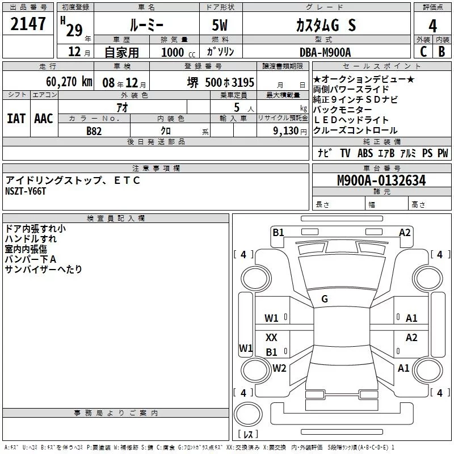
Task: Click the IAT shift type cell
Action: coord(16,119)
